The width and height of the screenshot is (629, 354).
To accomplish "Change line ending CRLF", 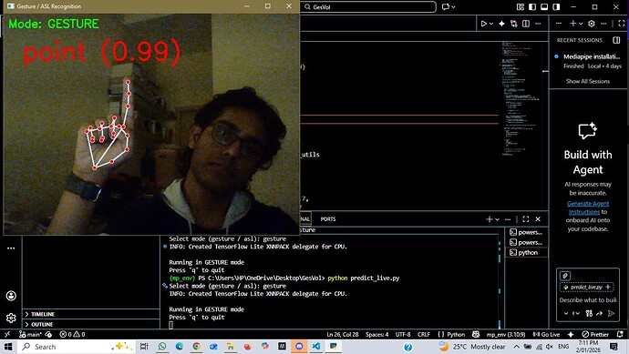I will (x=424, y=334).
